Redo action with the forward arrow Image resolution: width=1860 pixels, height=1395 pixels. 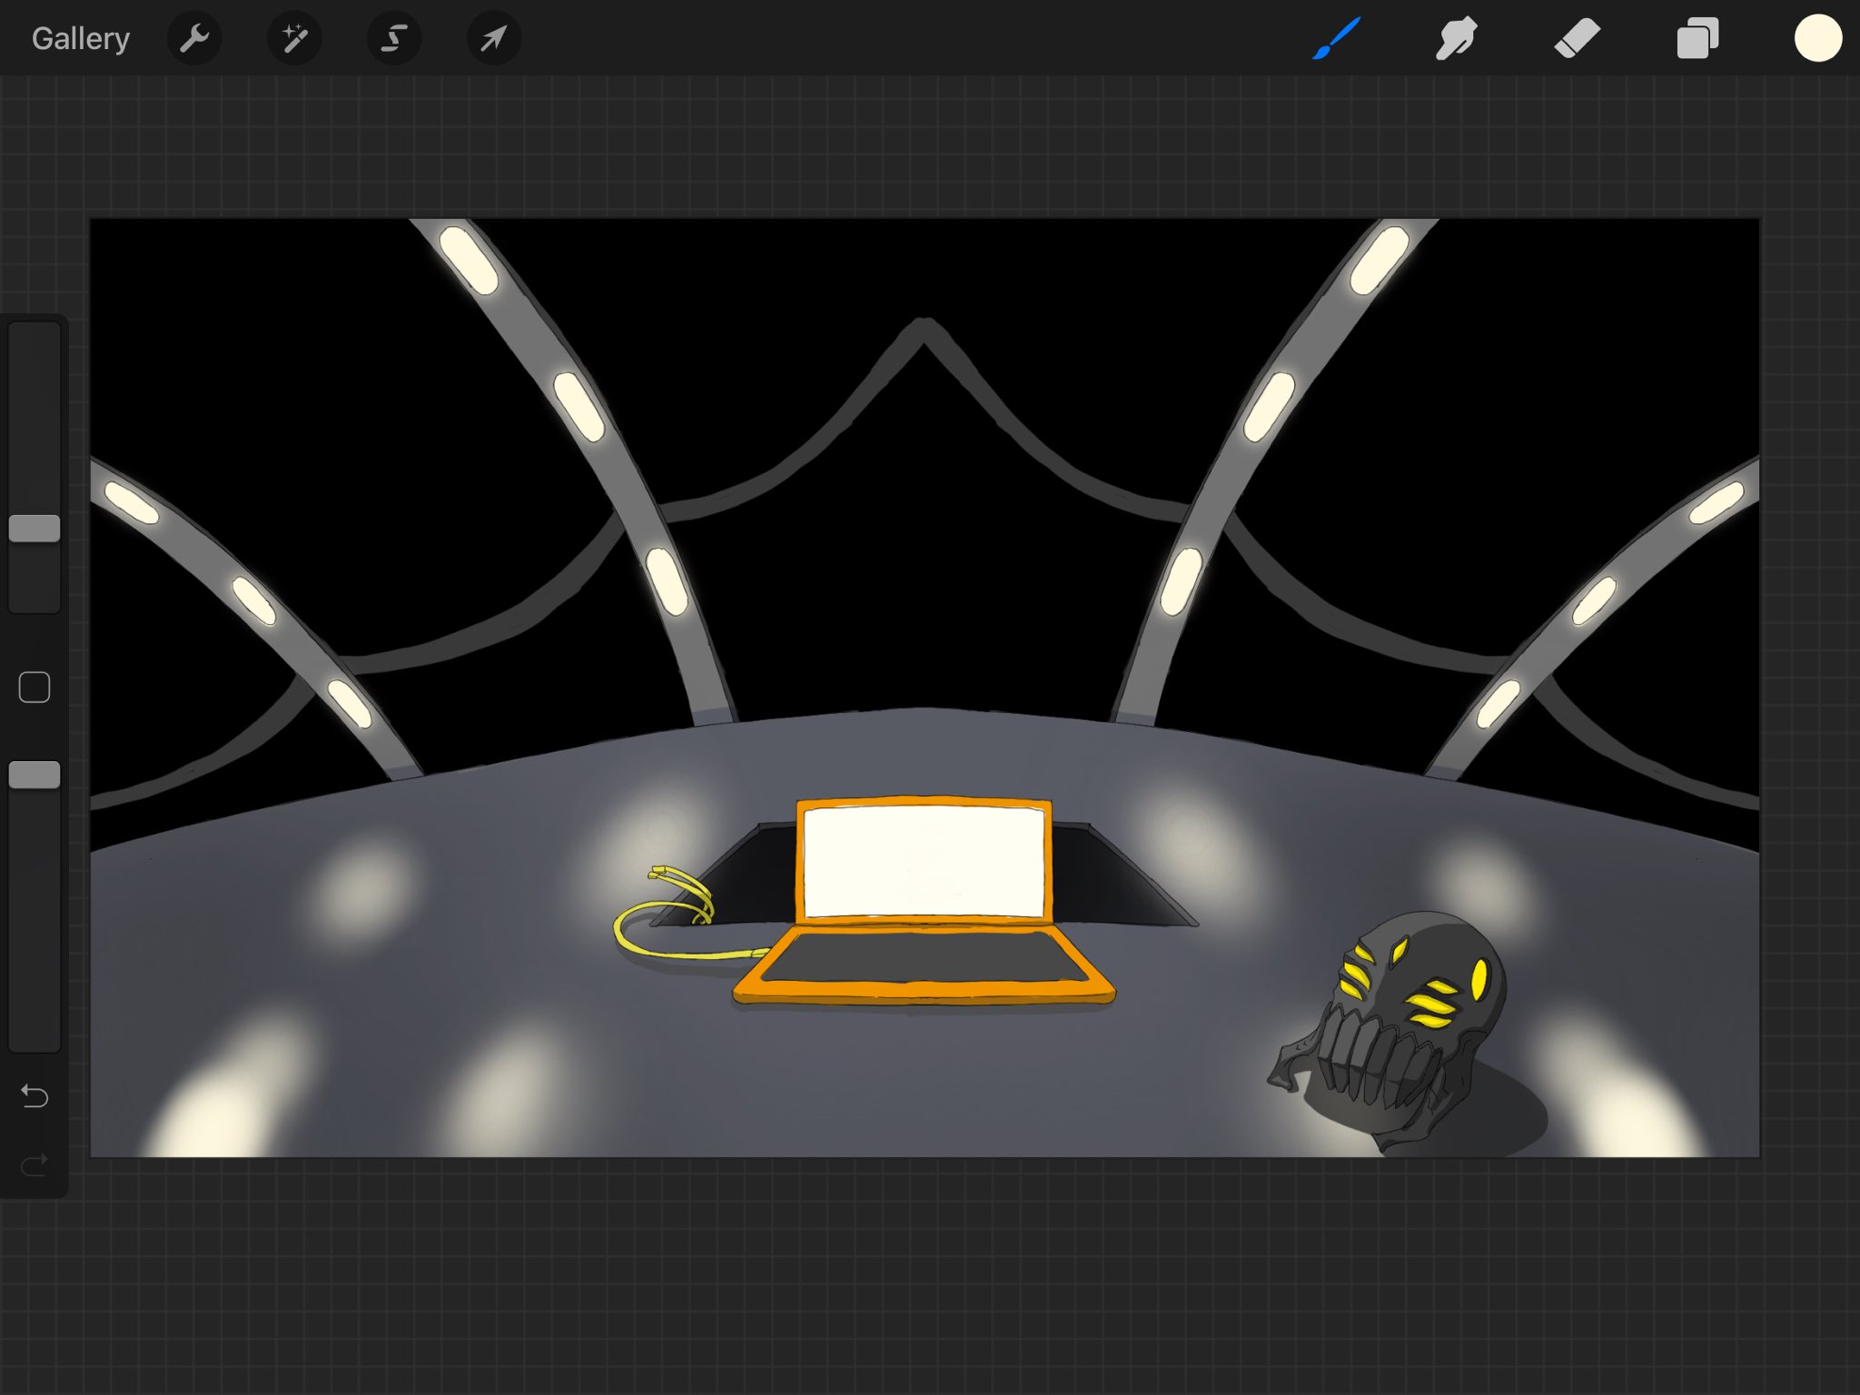(35, 1164)
